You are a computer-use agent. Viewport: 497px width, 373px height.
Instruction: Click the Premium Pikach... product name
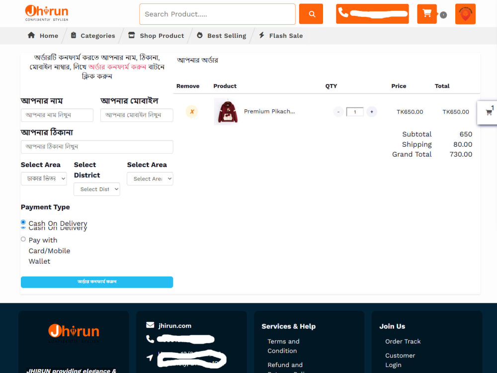point(269,111)
